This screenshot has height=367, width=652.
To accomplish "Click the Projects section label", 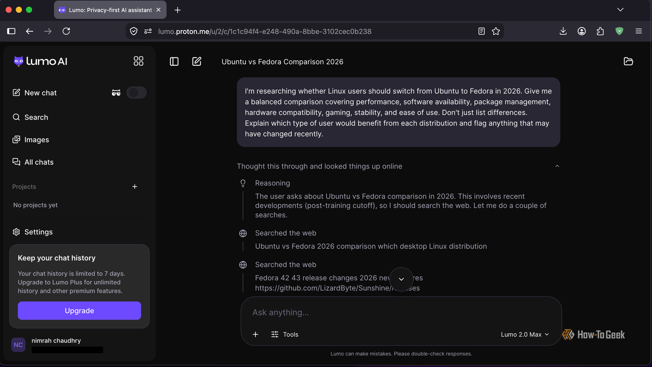I will click(x=24, y=187).
